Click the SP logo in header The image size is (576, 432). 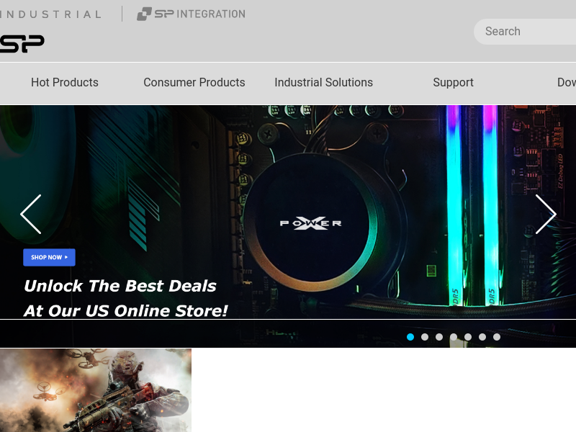tap(22, 44)
